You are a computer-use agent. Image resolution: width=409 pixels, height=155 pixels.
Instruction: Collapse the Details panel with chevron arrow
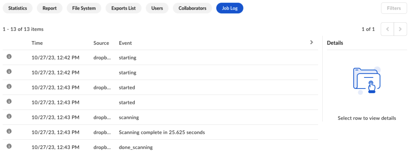pos(311,42)
